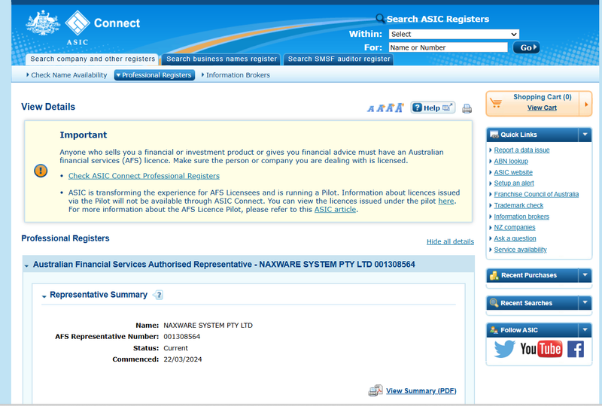602x406 pixels.
Task: Collapse the Follow ASIC panel arrow
Action: click(x=585, y=330)
